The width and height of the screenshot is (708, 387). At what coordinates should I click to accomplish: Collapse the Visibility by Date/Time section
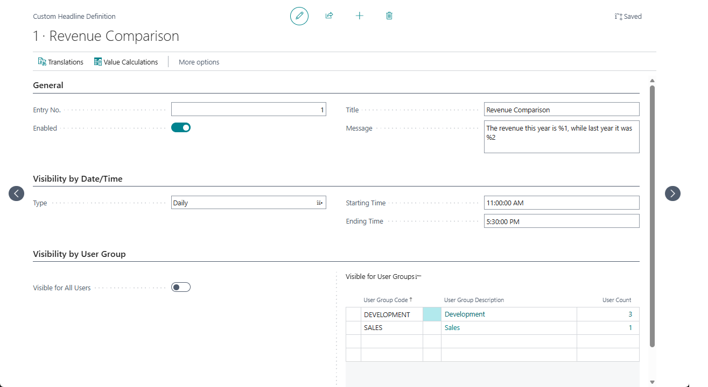pos(78,179)
